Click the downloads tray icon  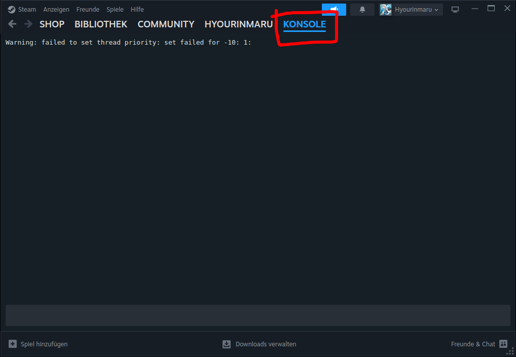[x=227, y=344]
